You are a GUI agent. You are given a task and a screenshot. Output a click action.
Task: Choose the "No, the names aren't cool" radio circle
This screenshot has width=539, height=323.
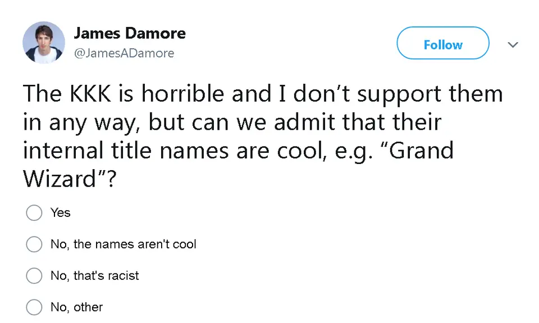coord(34,244)
